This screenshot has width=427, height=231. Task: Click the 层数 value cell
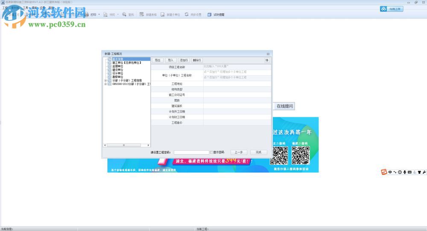click(x=237, y=100)
